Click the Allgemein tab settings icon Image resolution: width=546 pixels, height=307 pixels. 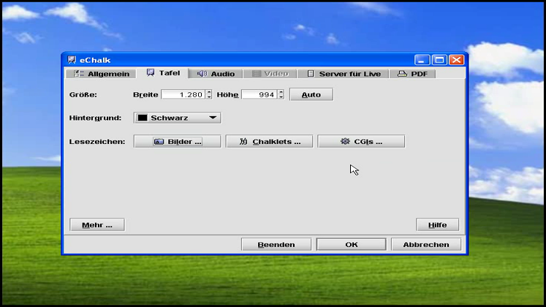click(79, 74)
